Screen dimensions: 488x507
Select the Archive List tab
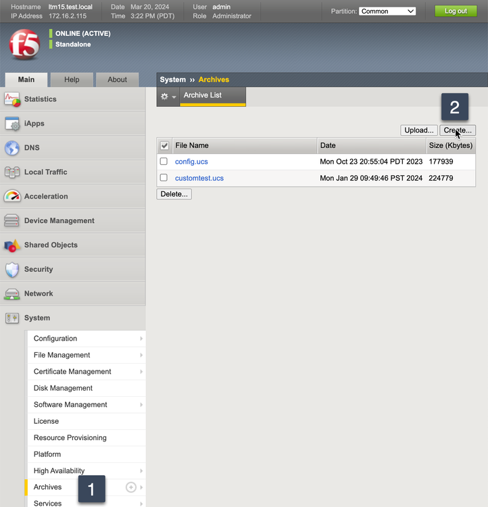point(212,96)
